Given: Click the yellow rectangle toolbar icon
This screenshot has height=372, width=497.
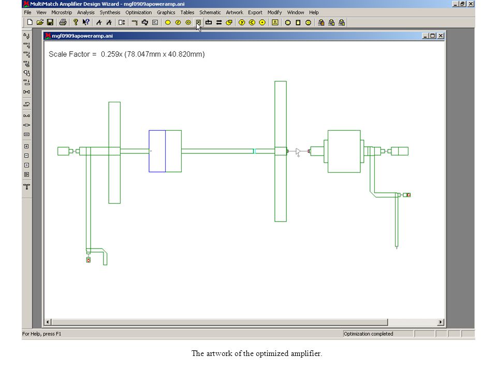Looking at the screenshot, I should pos(298,22).
